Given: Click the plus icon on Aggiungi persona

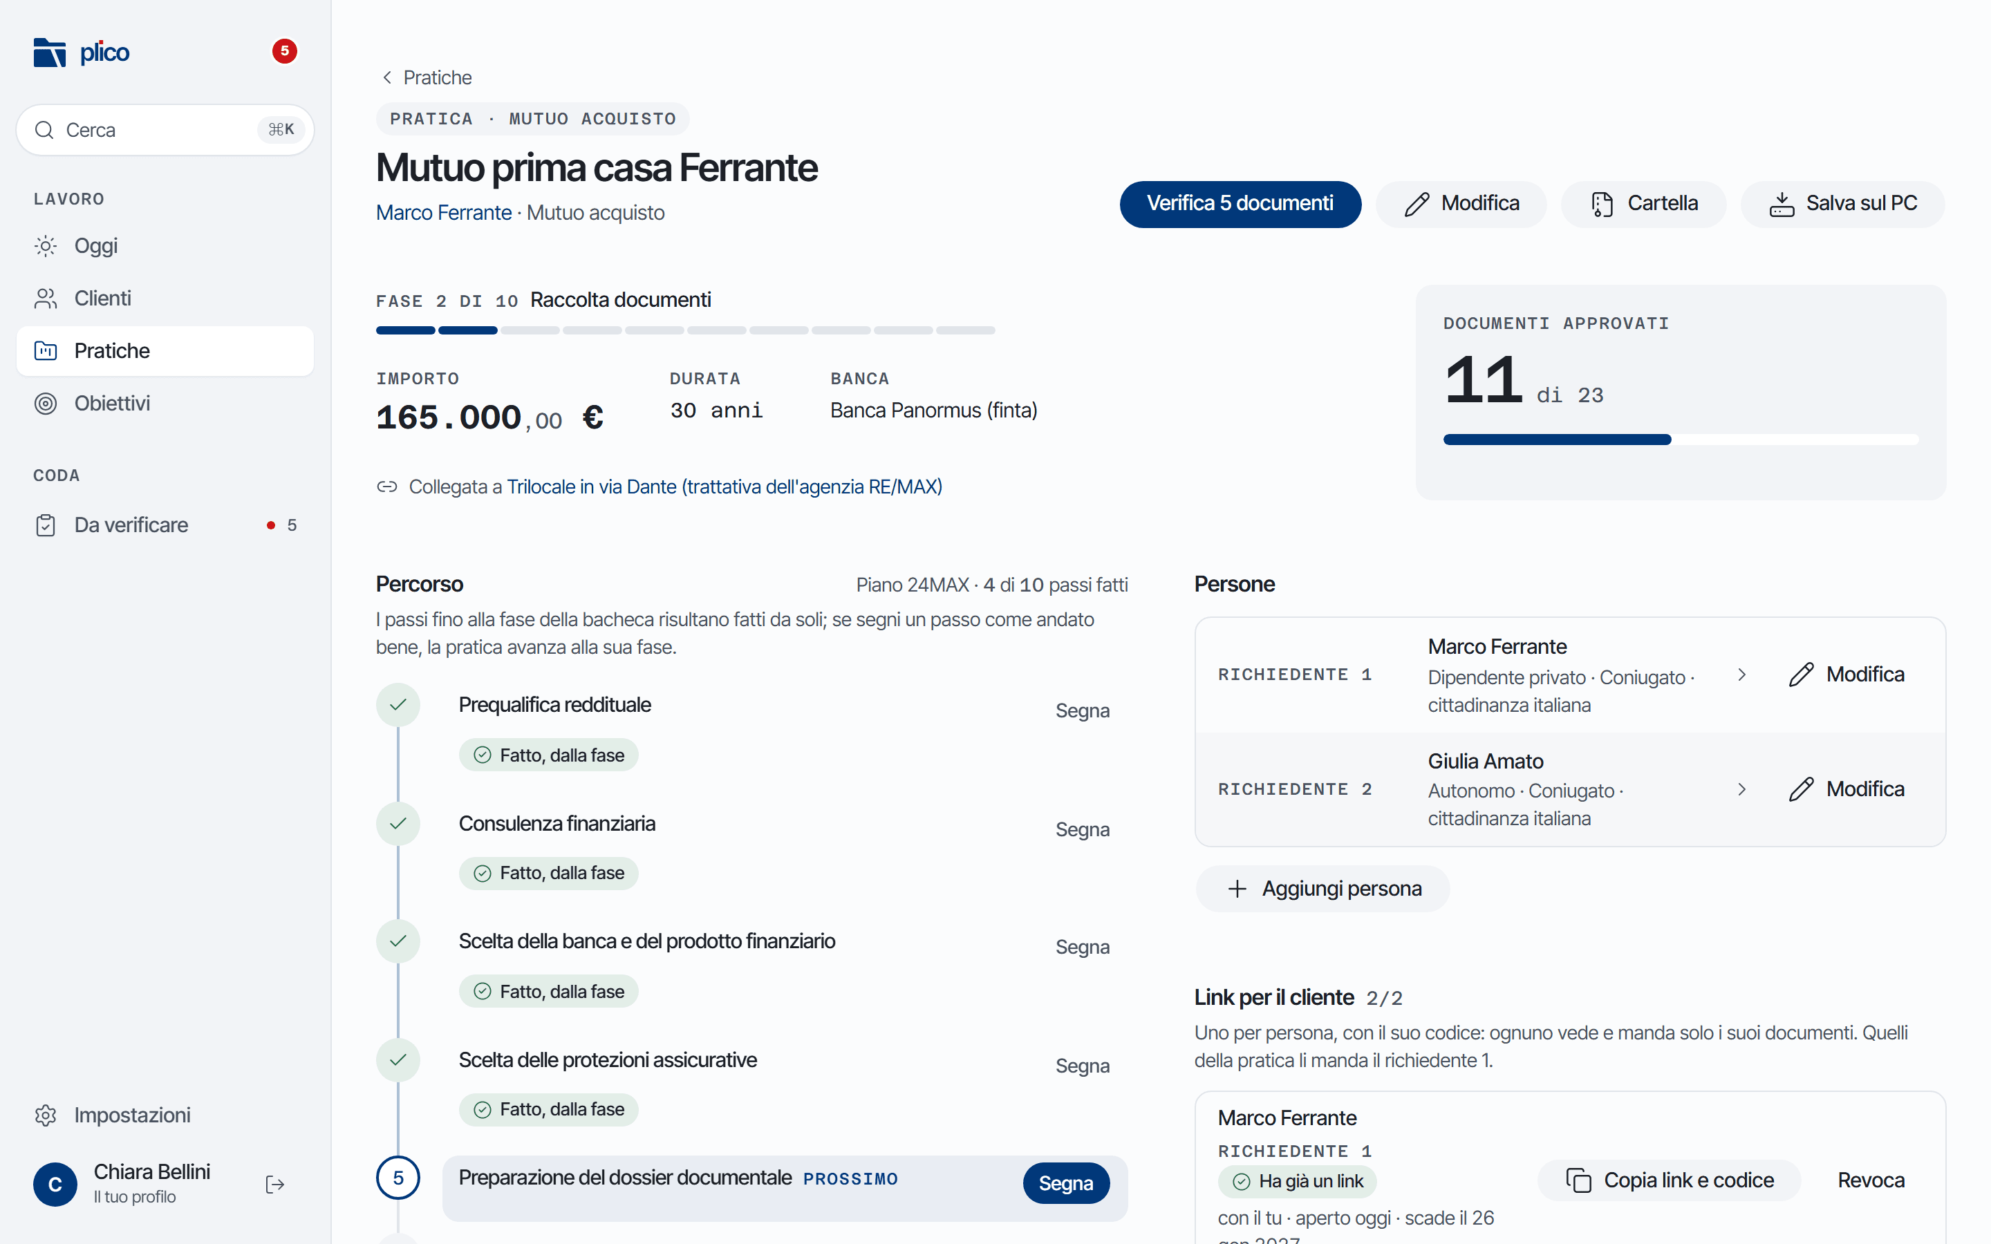Looking at the screenshot, I should (x=1237, y=889).
